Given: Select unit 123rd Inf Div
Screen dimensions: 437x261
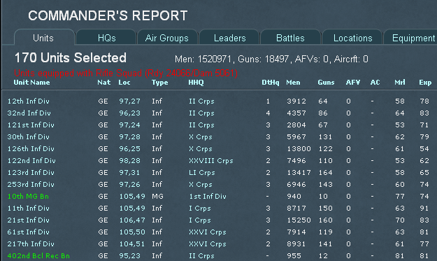Looking at the screenshot, I should [x=31, y=173].
